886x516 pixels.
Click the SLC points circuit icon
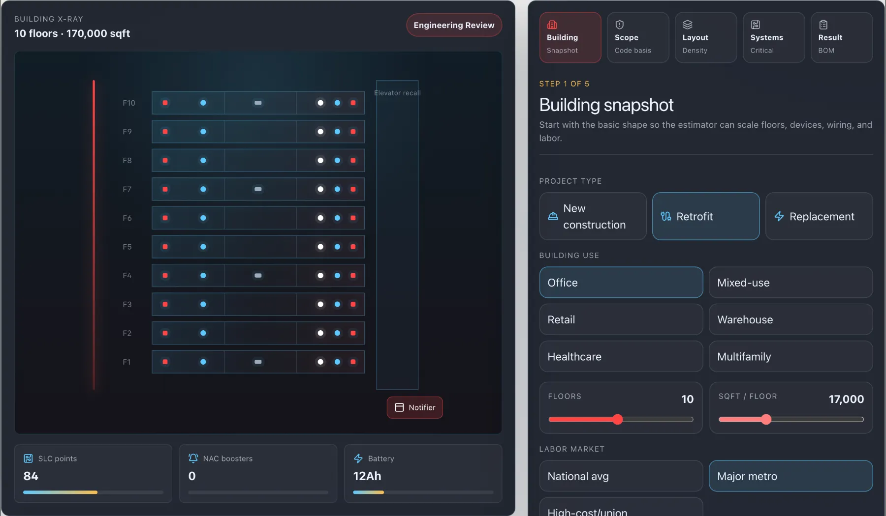pyautogui.click(x=29, y=459)
